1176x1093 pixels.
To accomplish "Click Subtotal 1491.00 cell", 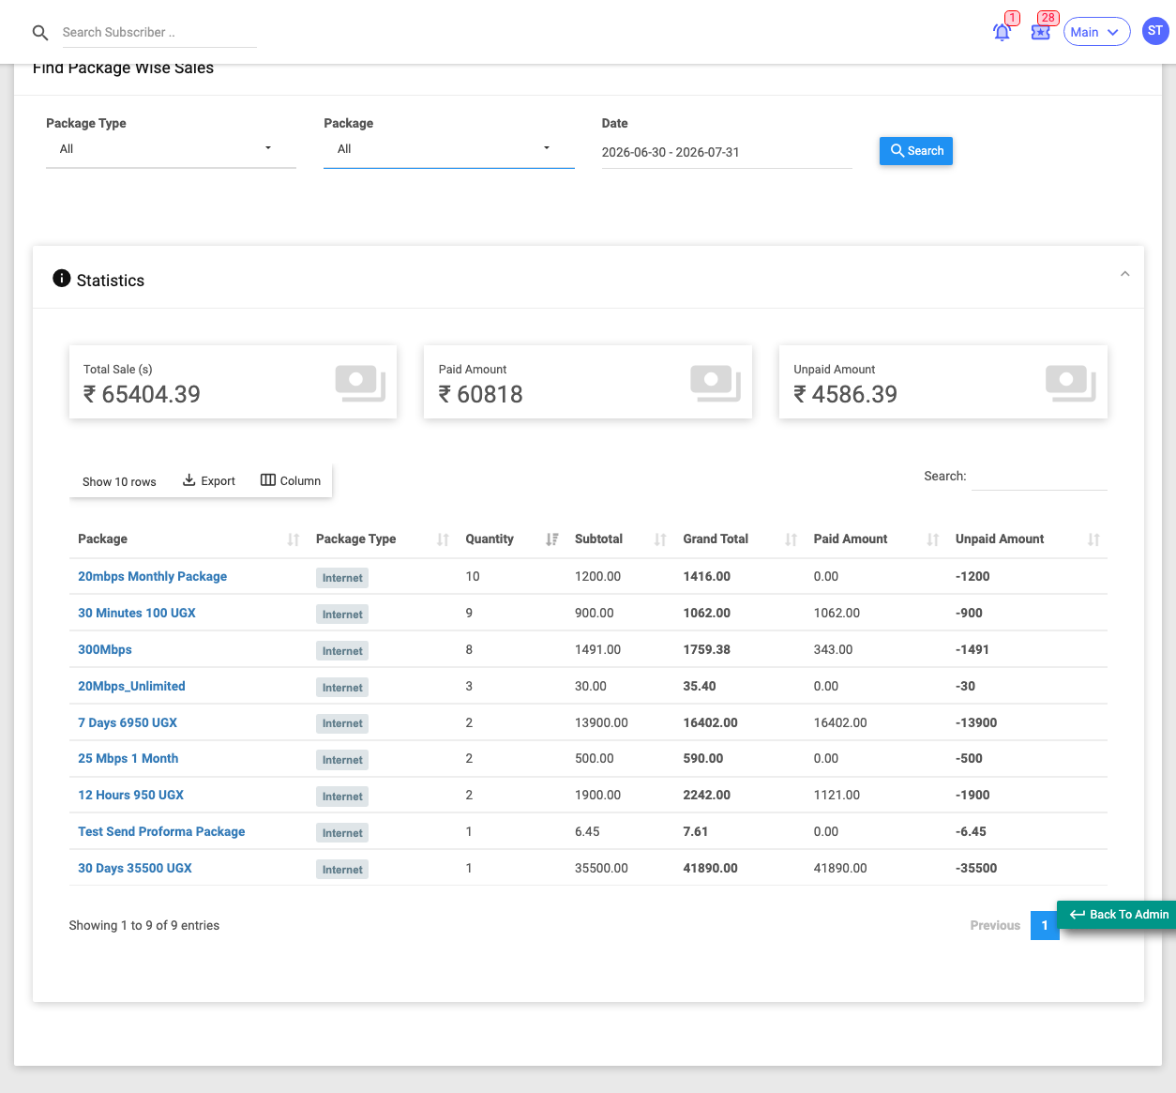I will (x=597, y=649).
